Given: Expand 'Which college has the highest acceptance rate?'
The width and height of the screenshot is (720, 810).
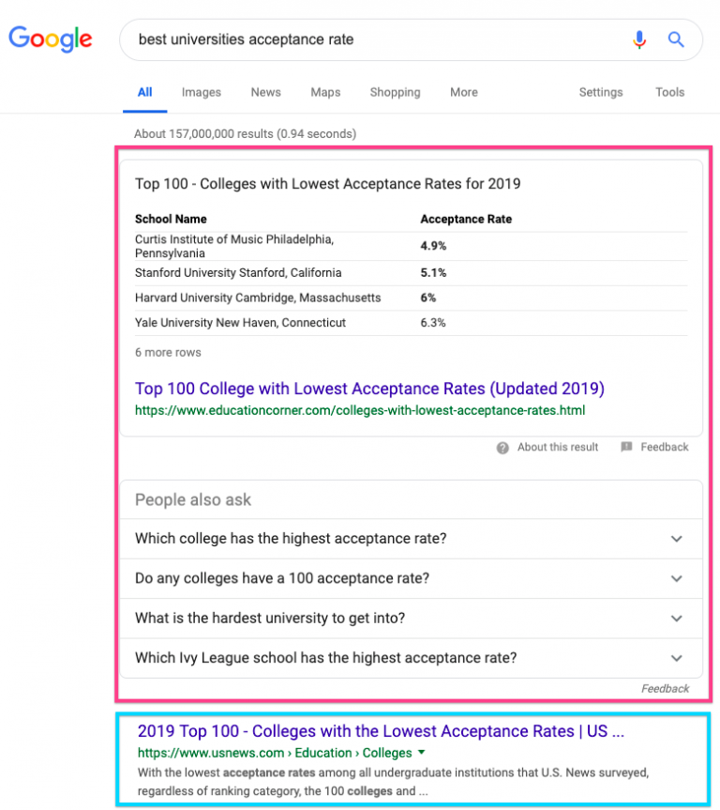Looking at the screenshot, I should (676, 539).
